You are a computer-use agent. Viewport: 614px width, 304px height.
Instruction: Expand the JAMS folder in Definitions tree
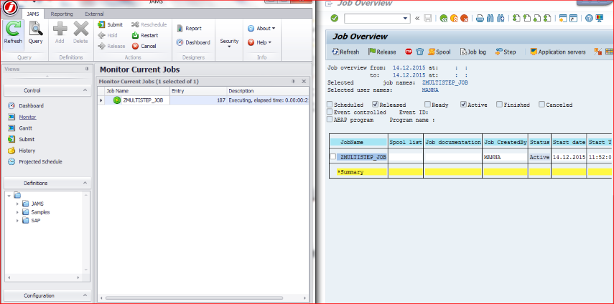[17, 204]
